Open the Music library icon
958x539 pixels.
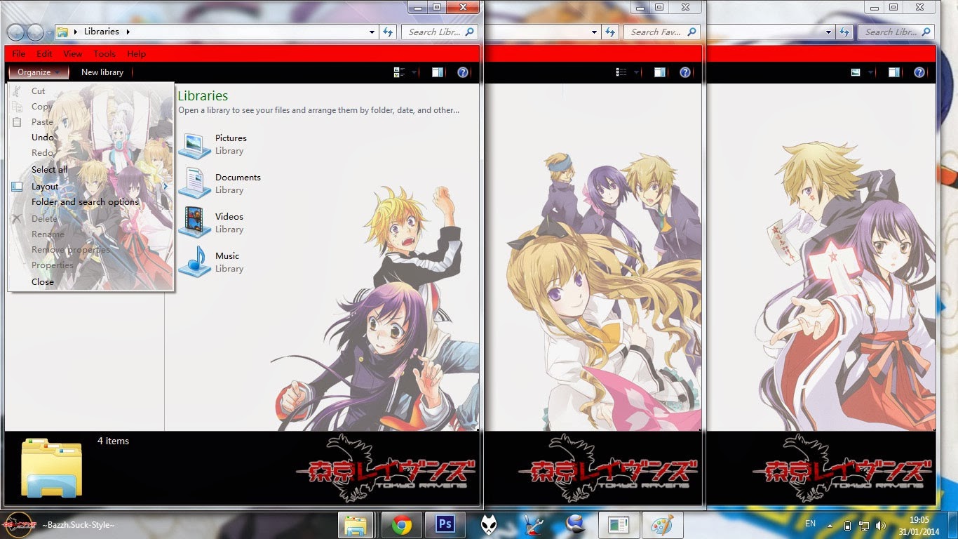tap(194, 262)
